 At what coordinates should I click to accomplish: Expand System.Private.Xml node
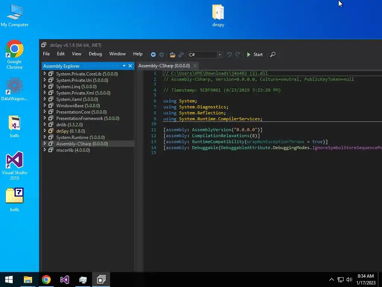[x=45, y=93]
